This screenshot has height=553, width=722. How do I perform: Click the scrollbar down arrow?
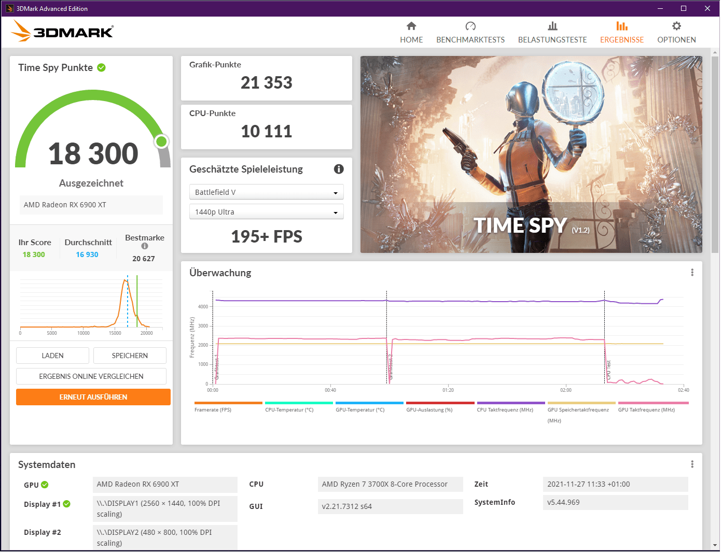pos(715,545)
